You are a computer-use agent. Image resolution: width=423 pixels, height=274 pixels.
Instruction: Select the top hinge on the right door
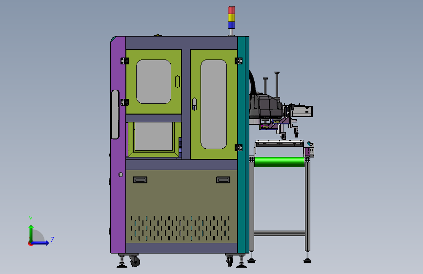(239, 61)
